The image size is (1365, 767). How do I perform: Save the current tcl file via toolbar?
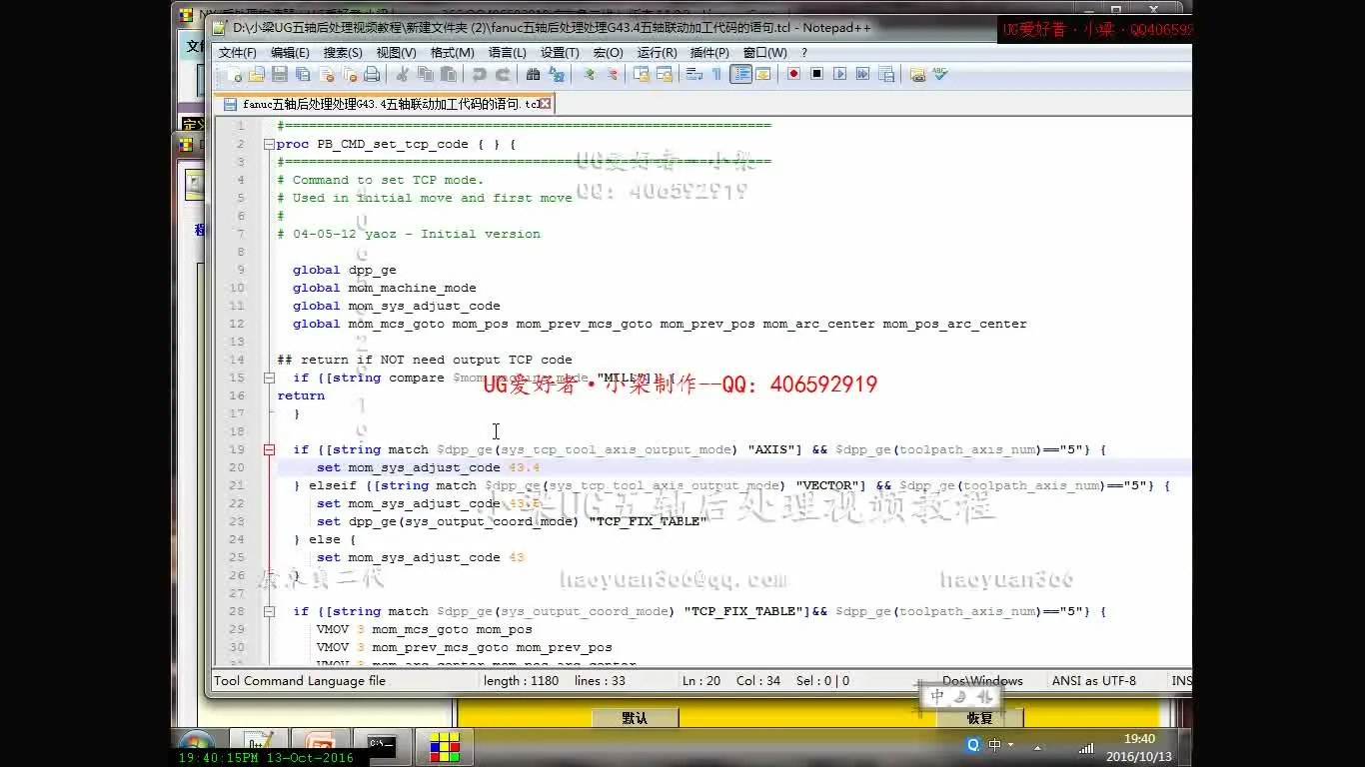(280, 74)
